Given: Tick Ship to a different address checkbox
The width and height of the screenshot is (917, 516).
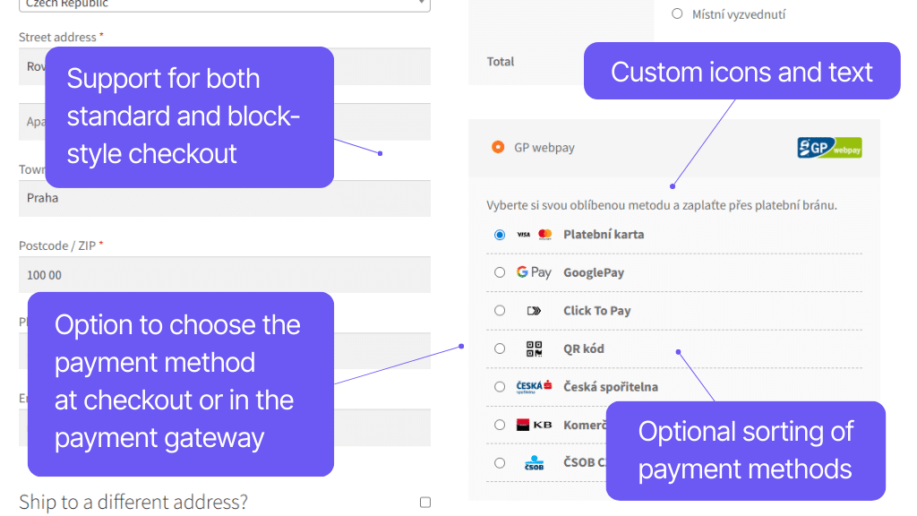Looking at the screenshot, I should (x=425, y=502).
